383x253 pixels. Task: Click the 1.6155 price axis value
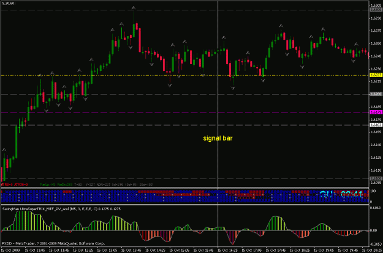376,132
